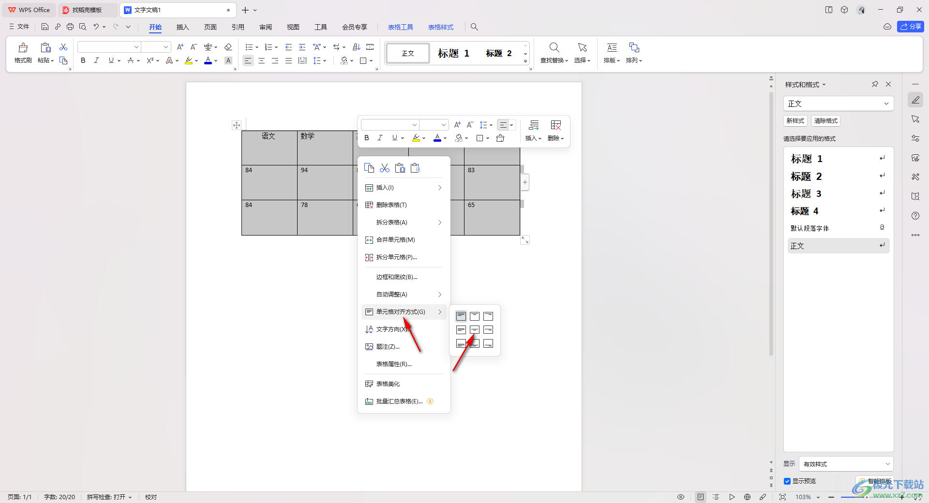This screenshot has height=503, width=929.
Task: Click mini toolbar font color swatch
Action: 437,138
